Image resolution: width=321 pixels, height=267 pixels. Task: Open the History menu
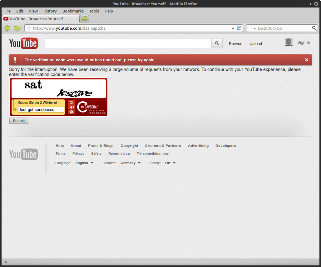[x=50, y=11]
